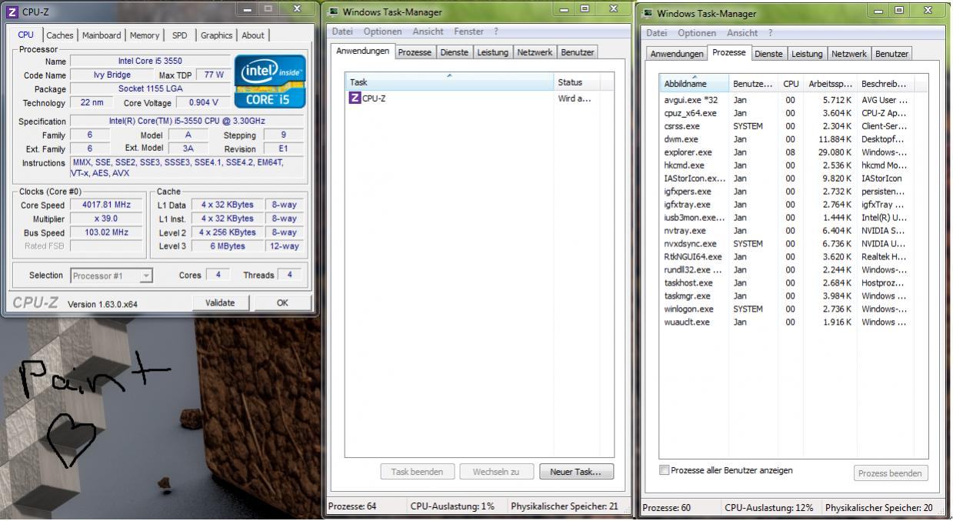Click the Intel Core i5 3550 name field

[150, 61]
